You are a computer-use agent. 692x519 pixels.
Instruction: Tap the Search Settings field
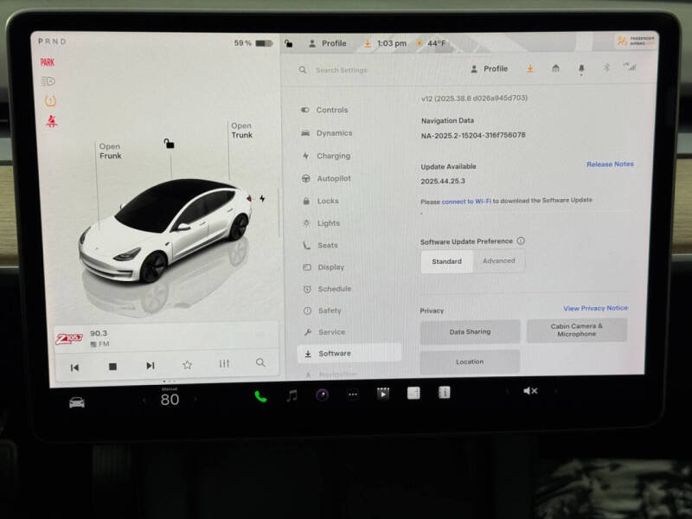[342, 70]
